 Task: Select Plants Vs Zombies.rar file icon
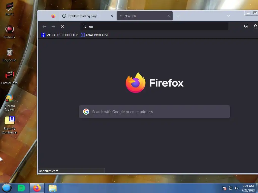tap(10, 125)
